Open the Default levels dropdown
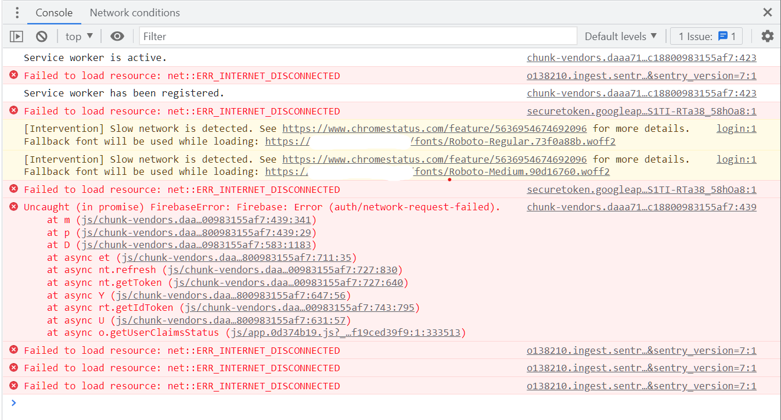The image size is (781, 420). 621,36
